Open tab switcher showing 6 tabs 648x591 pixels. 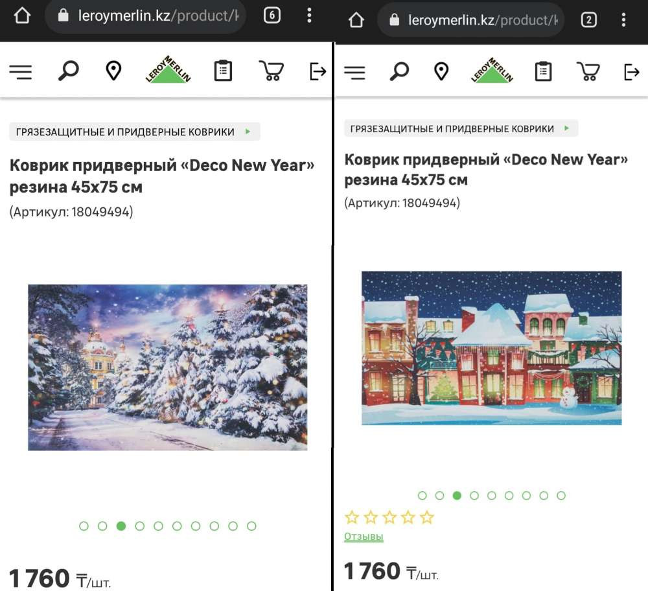(272, 16)
